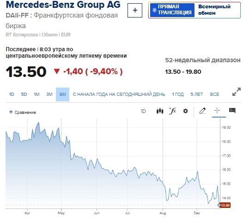243x219 pixels.
Task: Select the pencil drawing tool
Action: click(202, 111)
